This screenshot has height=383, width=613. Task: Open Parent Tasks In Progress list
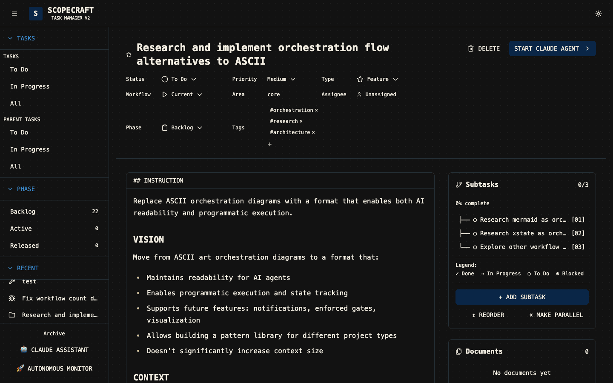coord(54,149)
